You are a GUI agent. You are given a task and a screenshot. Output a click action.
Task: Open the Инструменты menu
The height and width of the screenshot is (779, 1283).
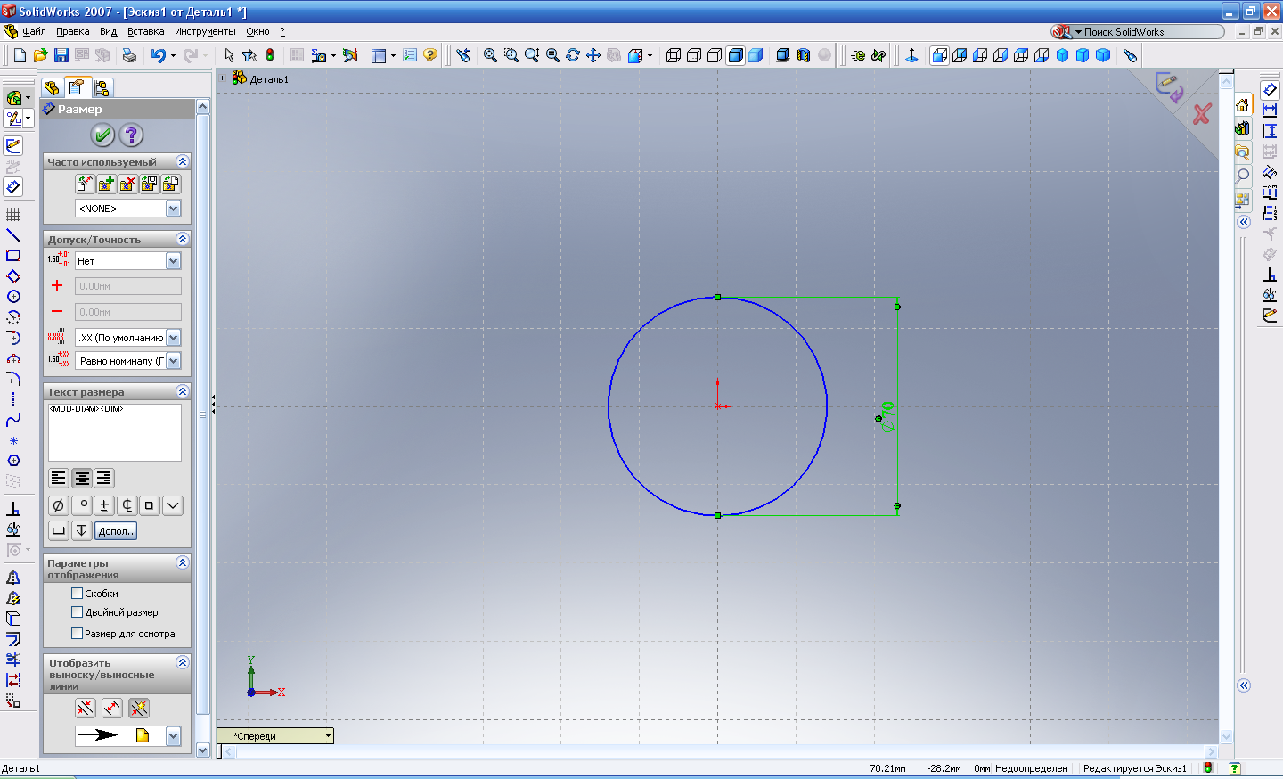point(205,31)
